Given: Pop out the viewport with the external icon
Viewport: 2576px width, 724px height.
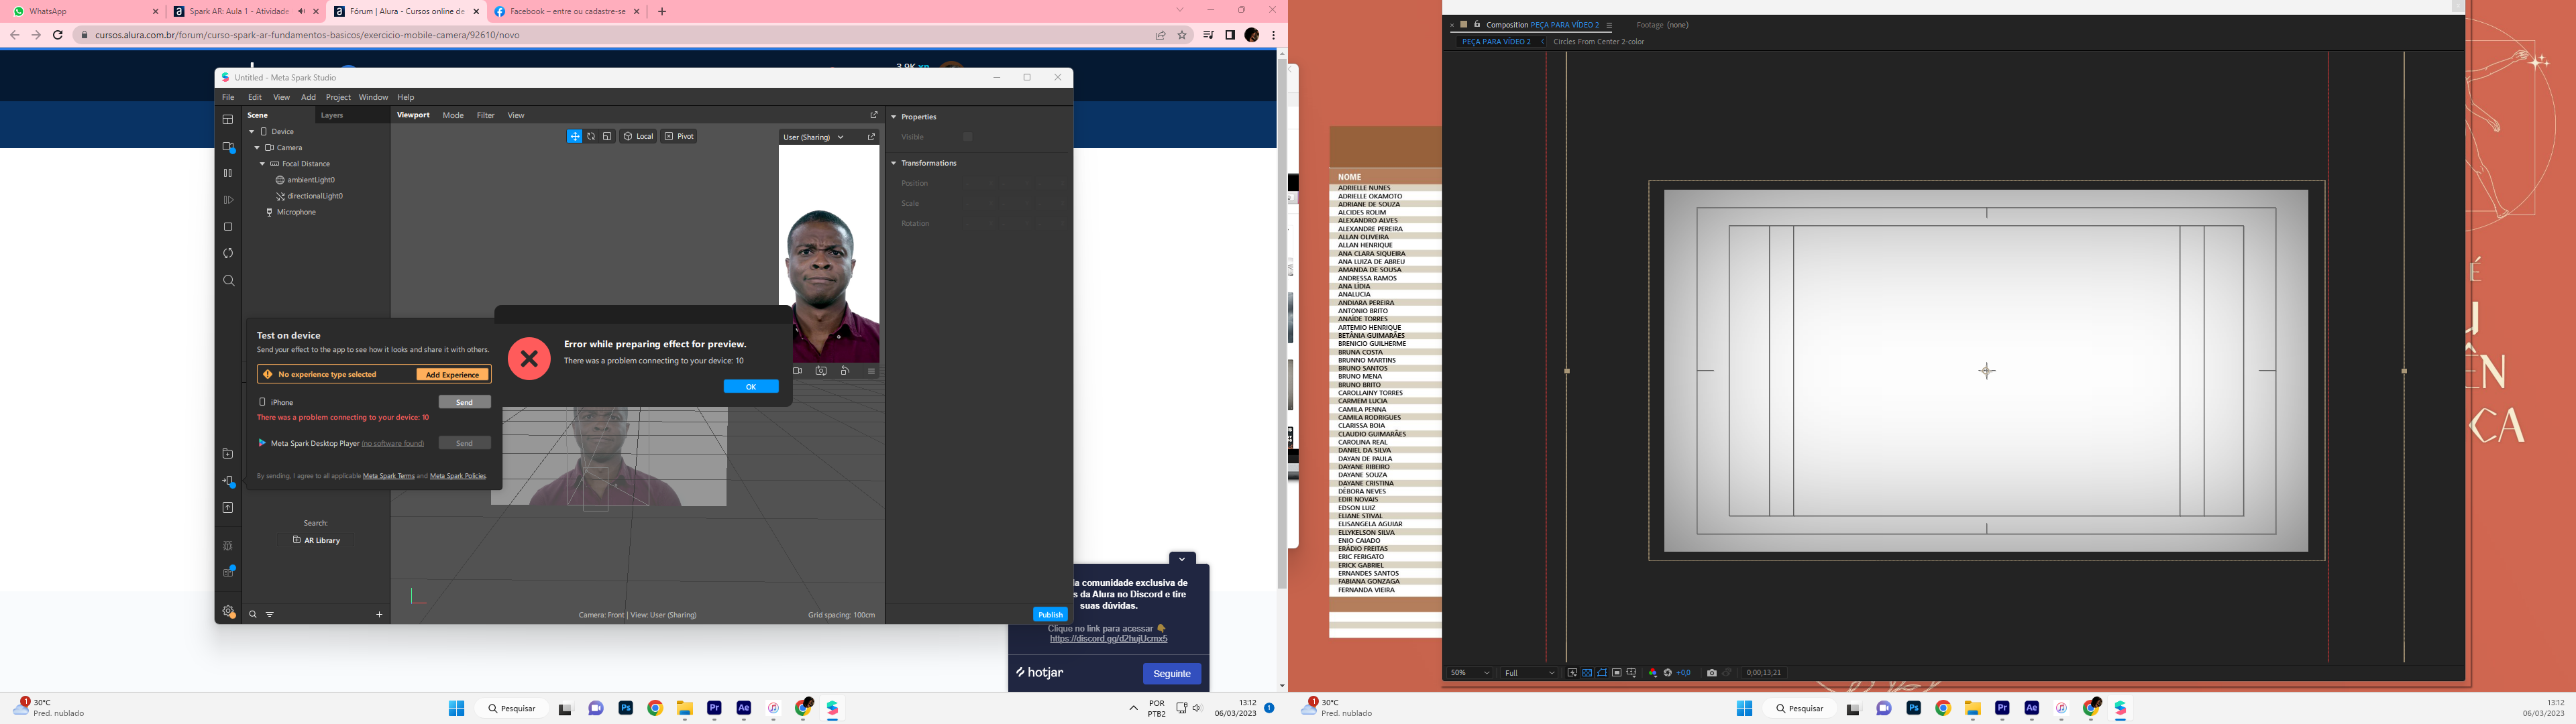Looking at the screenshot, I should coord(873,115).
